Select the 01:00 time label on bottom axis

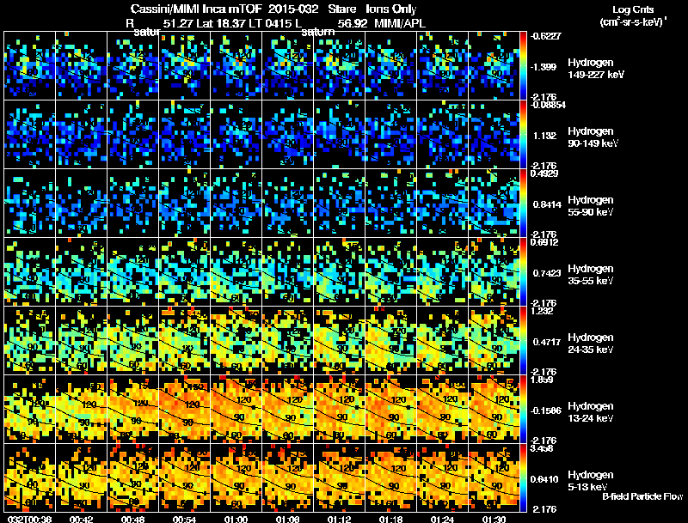click(236, 520)
